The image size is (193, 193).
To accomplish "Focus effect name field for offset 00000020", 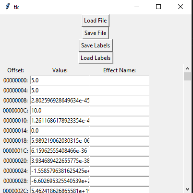I will pyautogui.click(x=120, y=160).
